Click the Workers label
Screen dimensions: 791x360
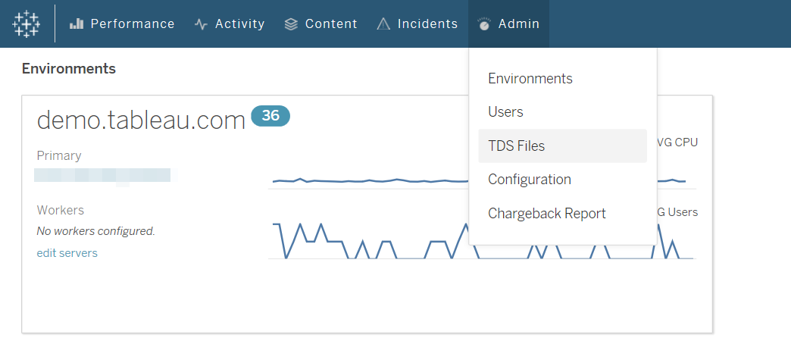pos(61,210)
